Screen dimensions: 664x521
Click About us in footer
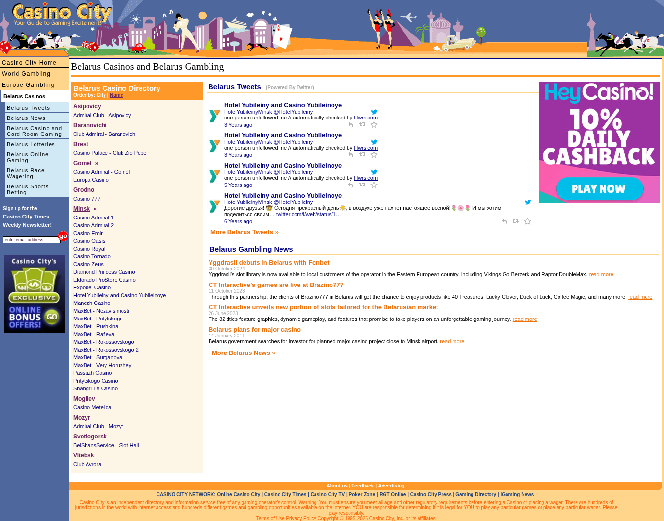pos(337,486)
